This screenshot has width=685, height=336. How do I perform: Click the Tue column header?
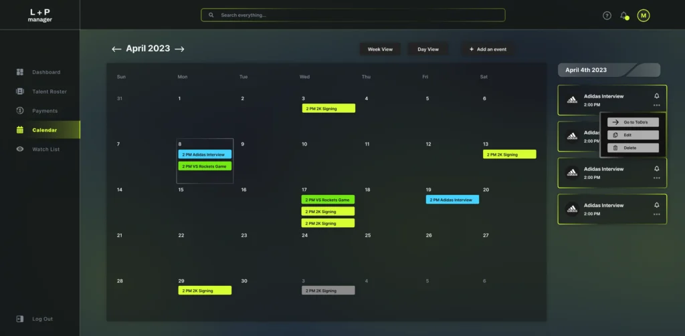[x=243, y=77]
